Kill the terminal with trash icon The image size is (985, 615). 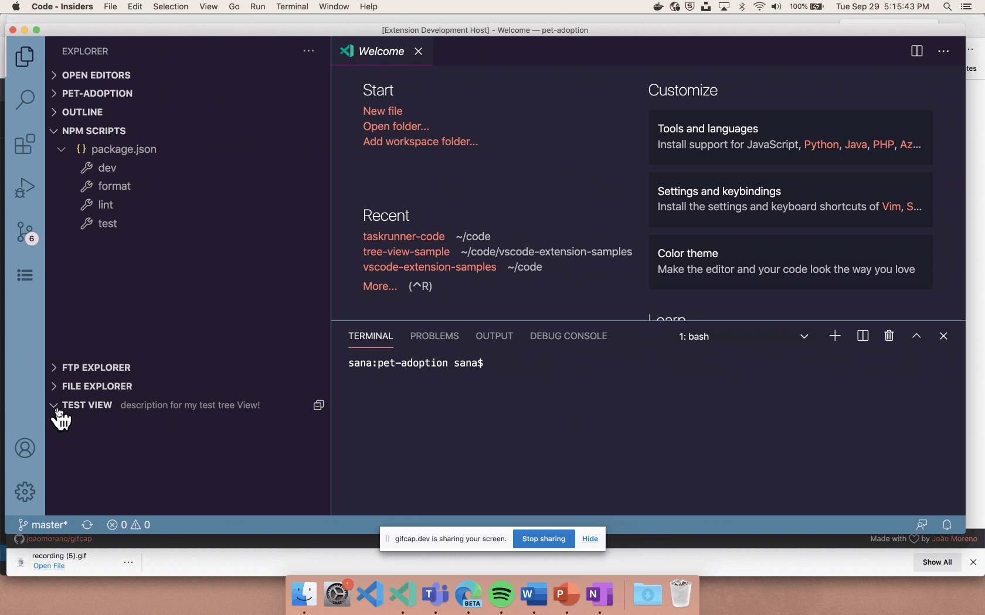pyautogui.click(x=888, y=336)
